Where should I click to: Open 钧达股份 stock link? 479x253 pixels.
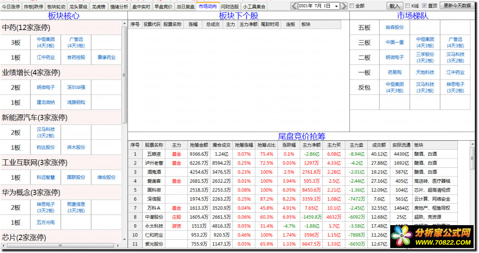tap(46, 147)
